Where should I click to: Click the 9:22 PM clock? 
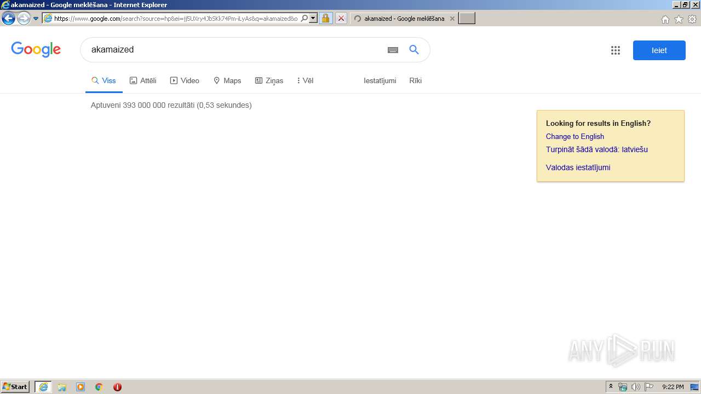673,387
